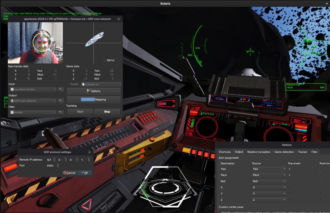Expand the Roll source dropdown
The image size is (330, 213).
pyautogui.click(x=269, y=181)
